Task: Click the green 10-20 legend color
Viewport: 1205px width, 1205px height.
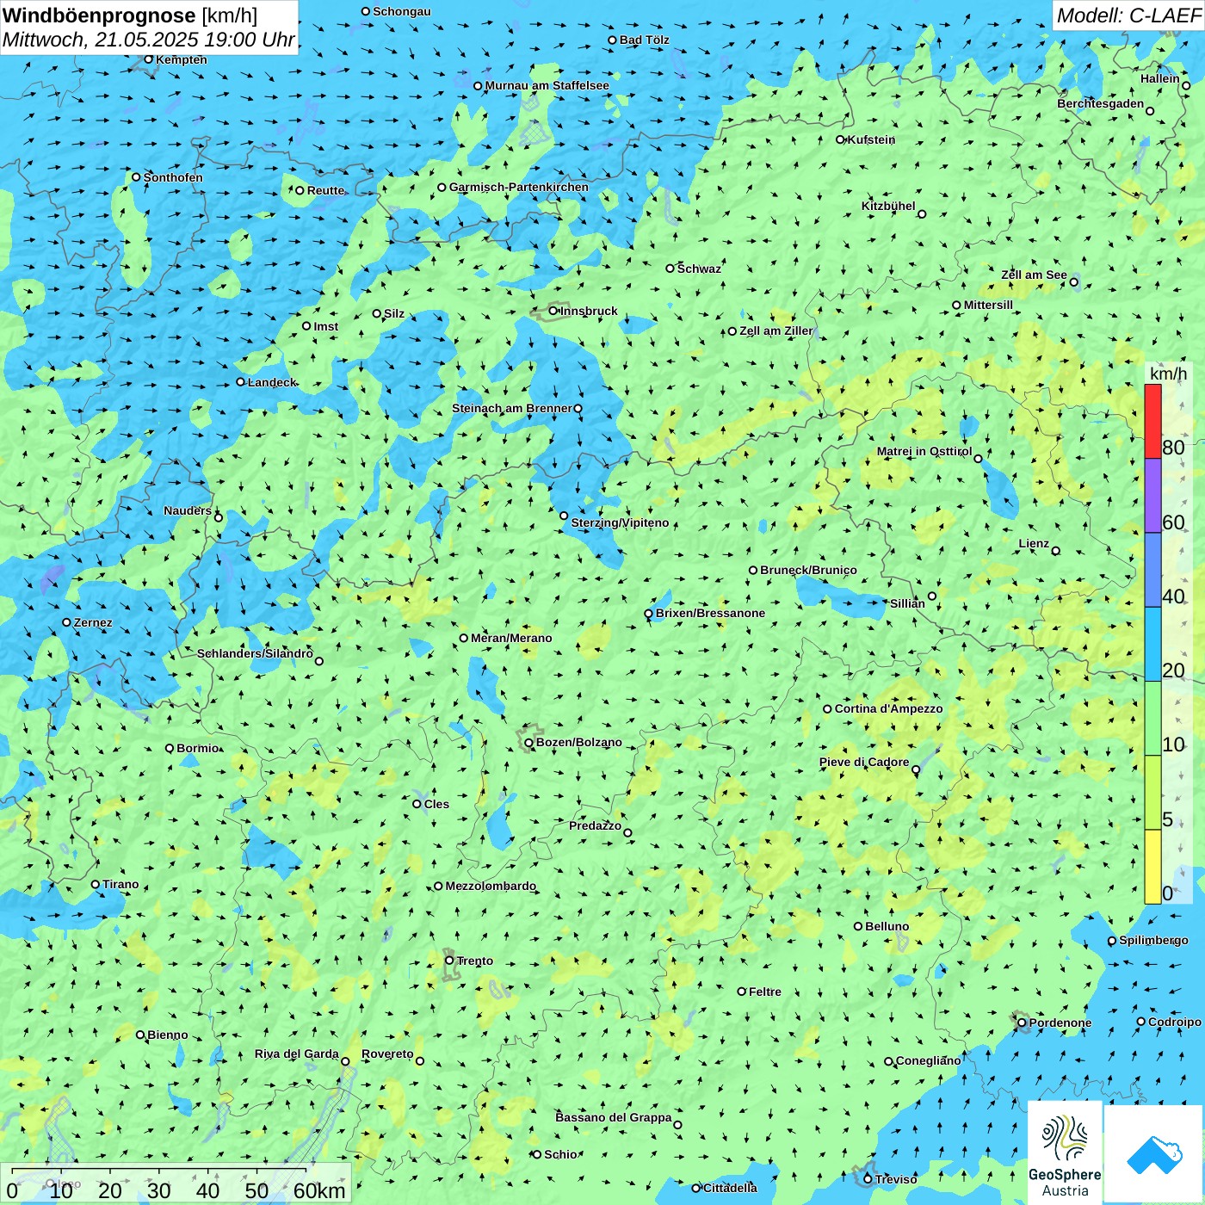Action: pos(1152,719)
